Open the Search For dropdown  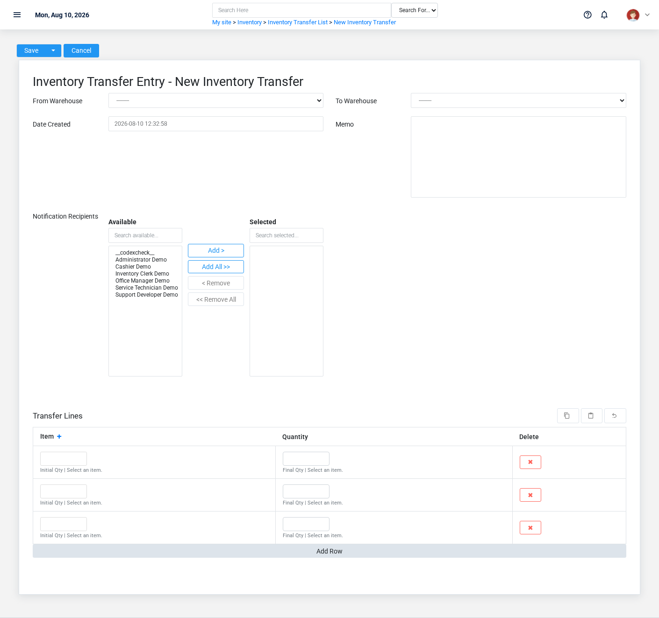pyautogui.click(x=415, y=10)
